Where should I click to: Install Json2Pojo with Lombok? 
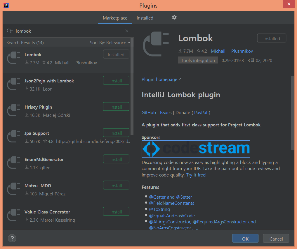click(116, 81)
